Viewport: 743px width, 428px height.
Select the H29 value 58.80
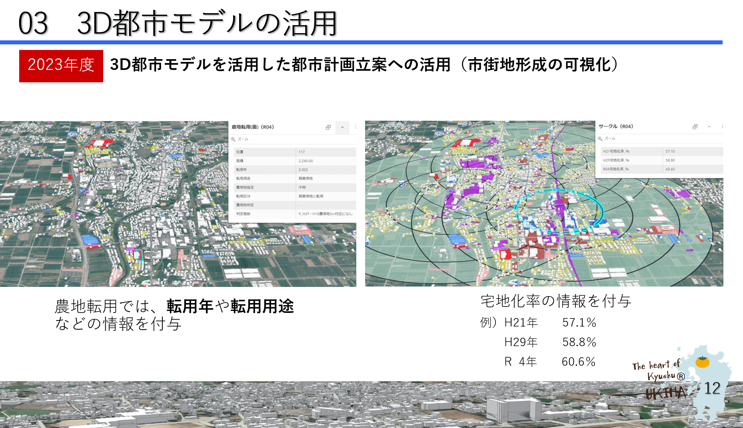[670, 160]
